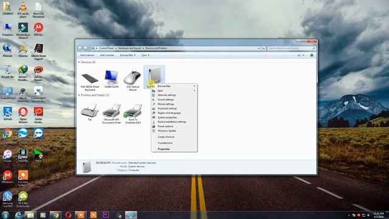Click the PC device thumbnail in details pane

[86, 167]
